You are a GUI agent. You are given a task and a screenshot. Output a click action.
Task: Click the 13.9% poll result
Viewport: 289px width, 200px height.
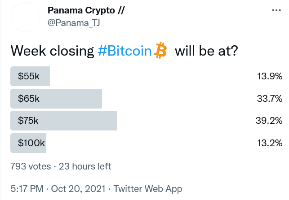[x=270, y=76]
